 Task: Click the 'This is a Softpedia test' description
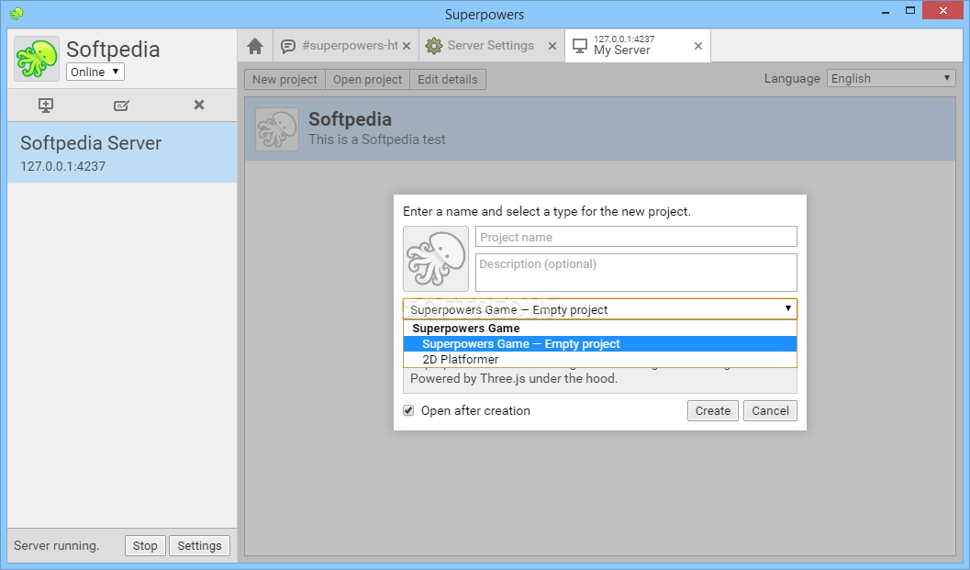(x=377, y=140)
